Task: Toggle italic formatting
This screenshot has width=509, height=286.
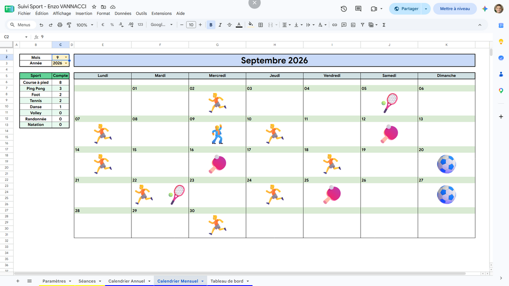Action: (220, 25)
